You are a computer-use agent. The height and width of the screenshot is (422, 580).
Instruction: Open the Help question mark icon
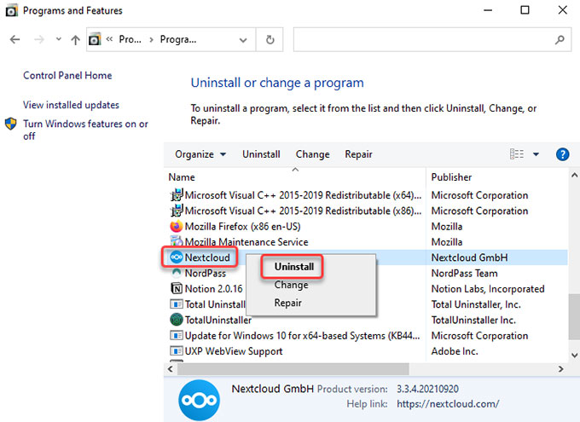coord(562,154)
